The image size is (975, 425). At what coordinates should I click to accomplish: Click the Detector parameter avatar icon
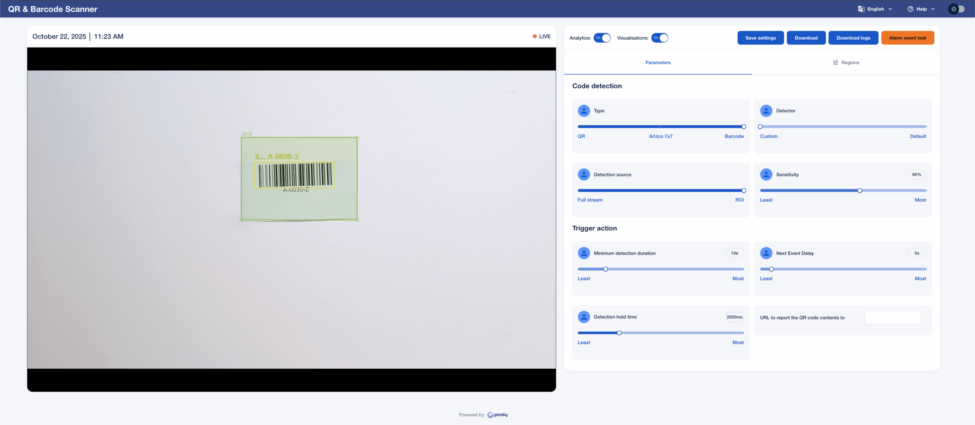click(766, 111)
